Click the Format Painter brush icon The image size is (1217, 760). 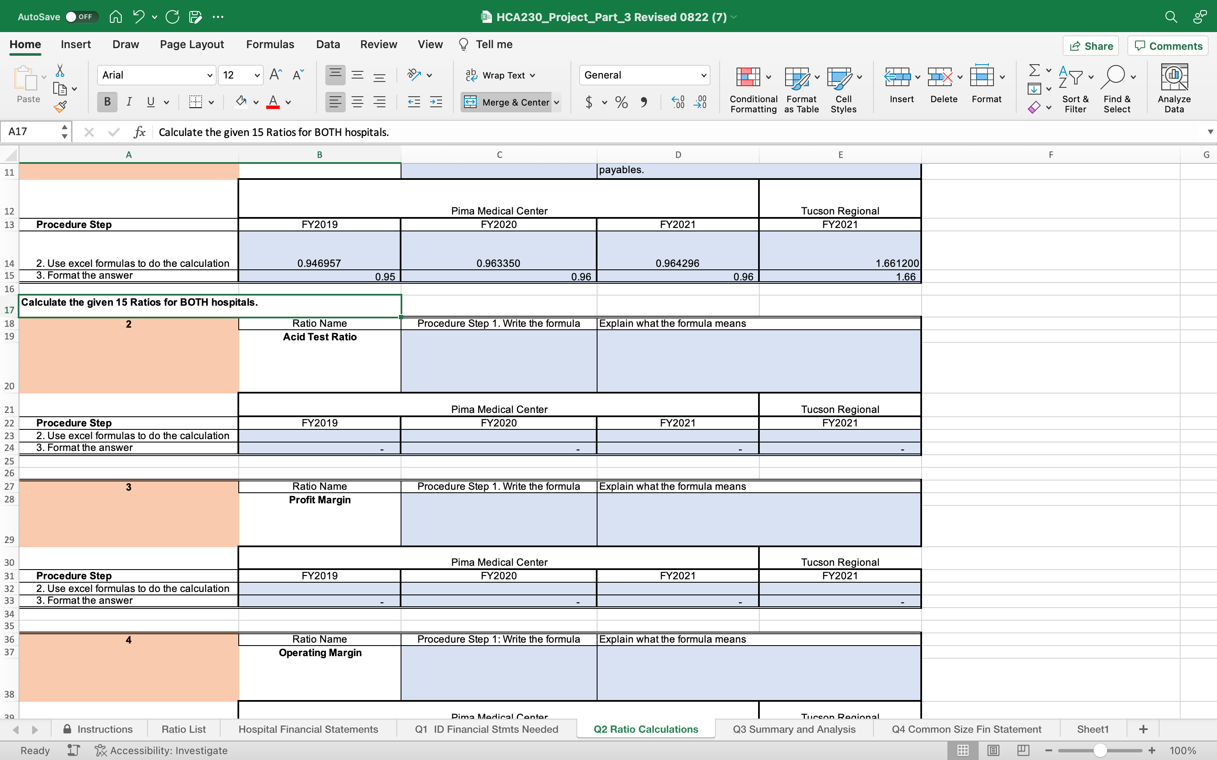pos(60,106)
